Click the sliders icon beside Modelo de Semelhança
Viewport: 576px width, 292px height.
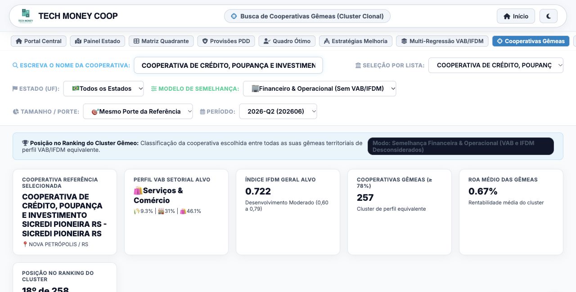(154, 89)
